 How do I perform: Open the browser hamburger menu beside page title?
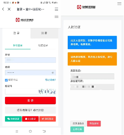coord(56,9)
